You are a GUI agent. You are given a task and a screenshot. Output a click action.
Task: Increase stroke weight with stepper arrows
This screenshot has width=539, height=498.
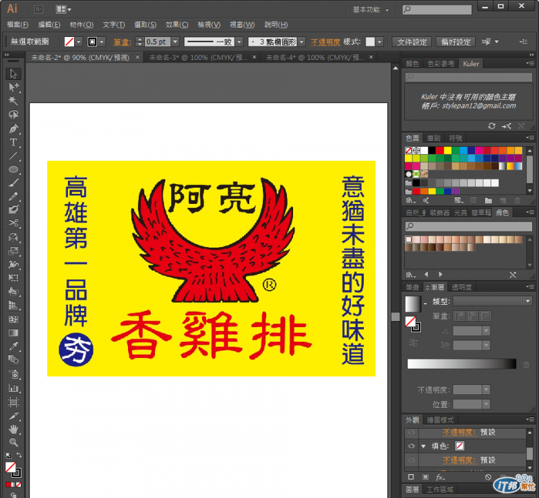[139, 40]
